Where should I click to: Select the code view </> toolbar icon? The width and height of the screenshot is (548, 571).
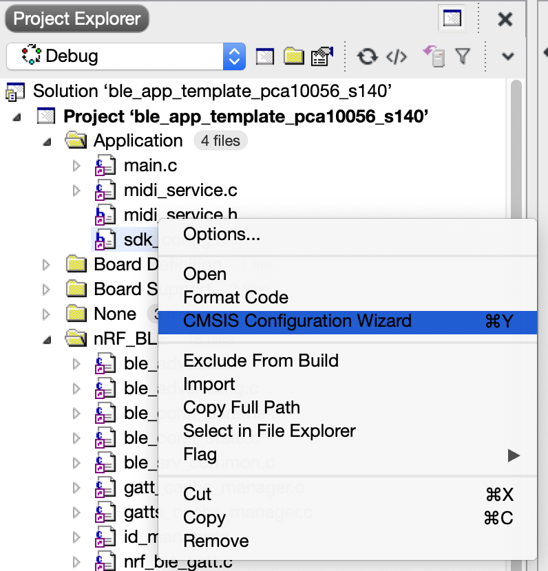[x=397, y=56]
